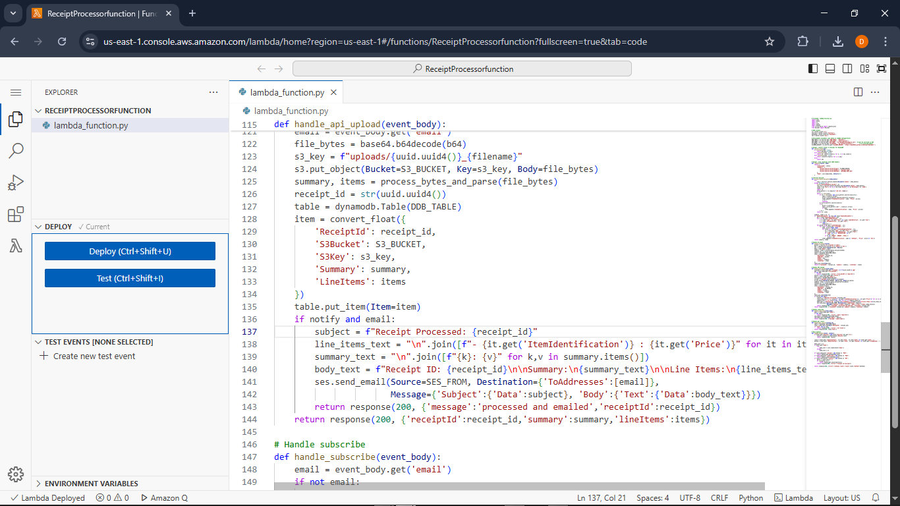The image size is (900, 506).
Task: Split the lambda_function.py editor
Action: pyautogui.click(x=858, y=92)
